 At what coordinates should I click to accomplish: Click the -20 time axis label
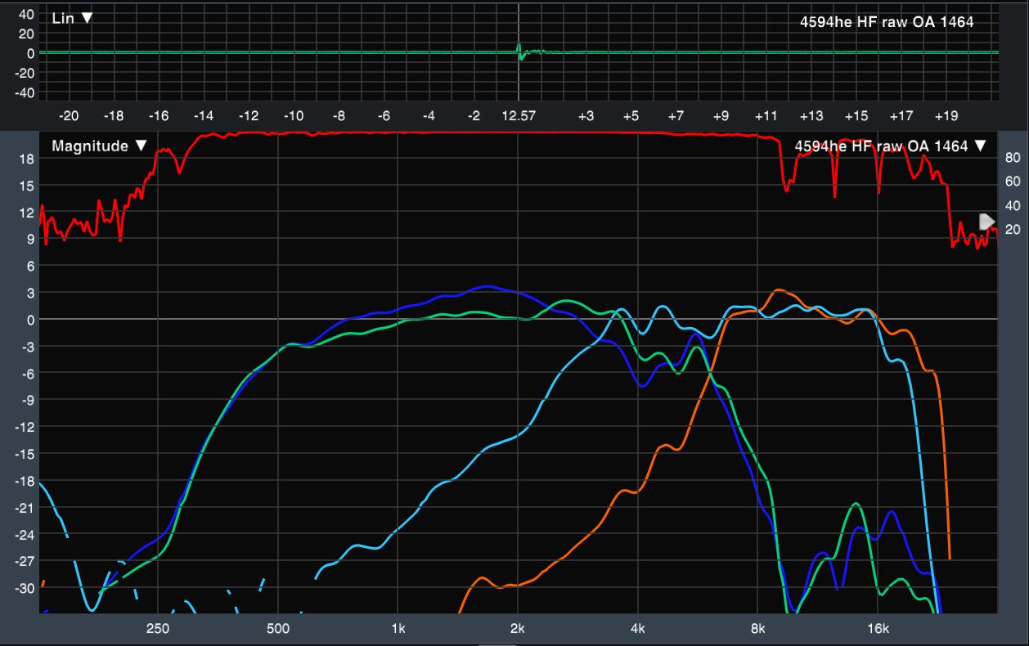click(x=69, y=116)
